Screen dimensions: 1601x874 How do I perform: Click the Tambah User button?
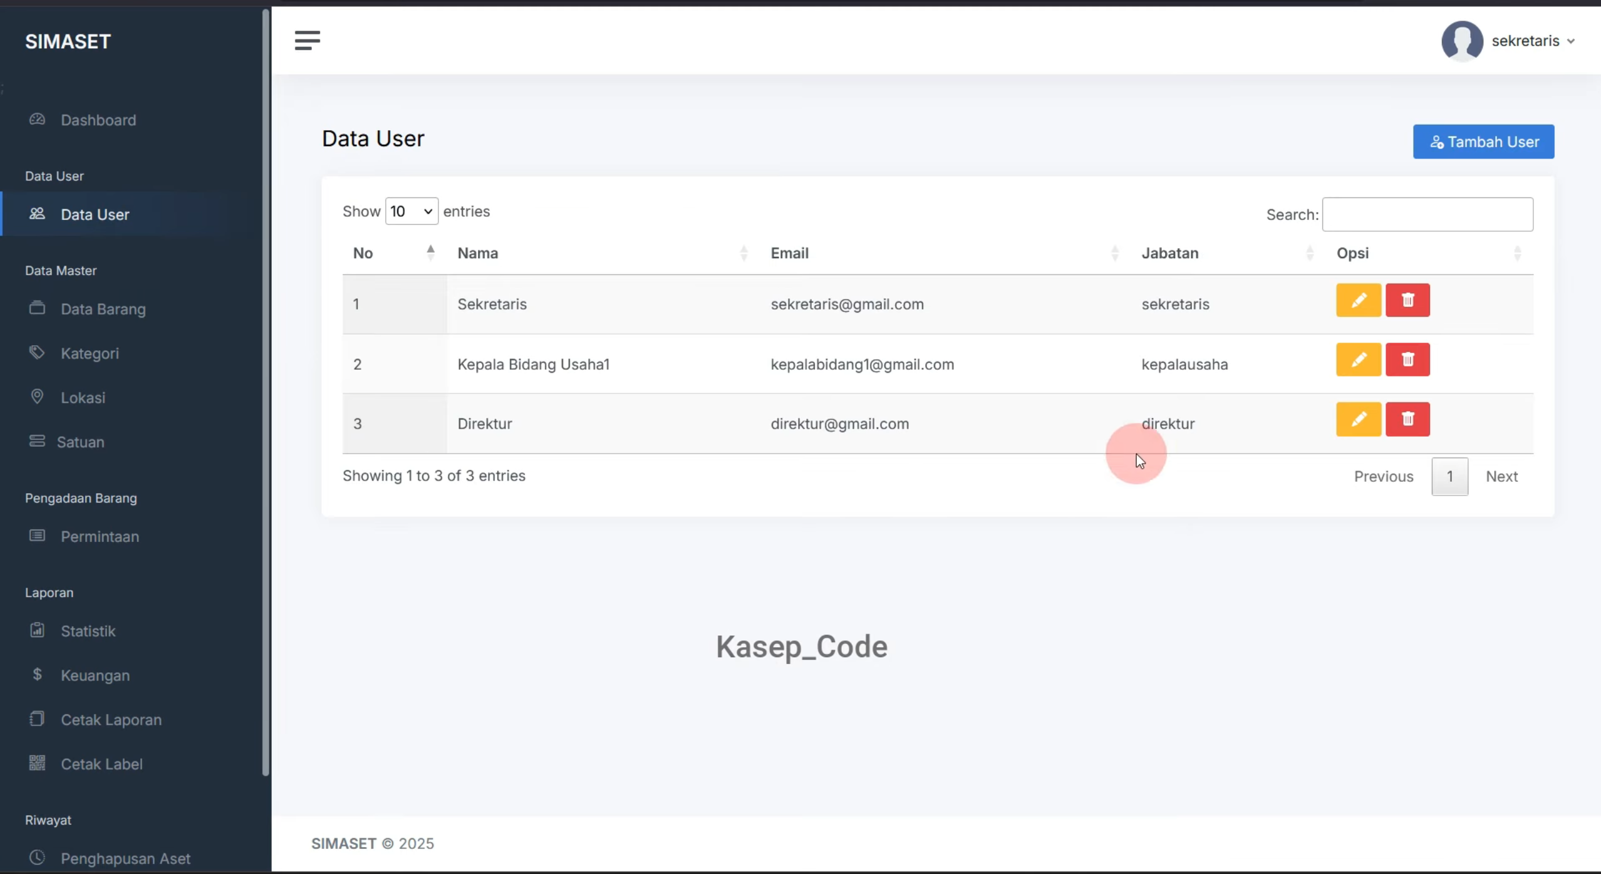pyautogui.click(x=1483, y=142)
